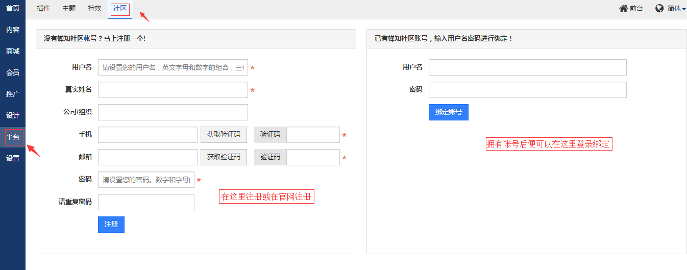Open the 特效 tab

[94, 8]
